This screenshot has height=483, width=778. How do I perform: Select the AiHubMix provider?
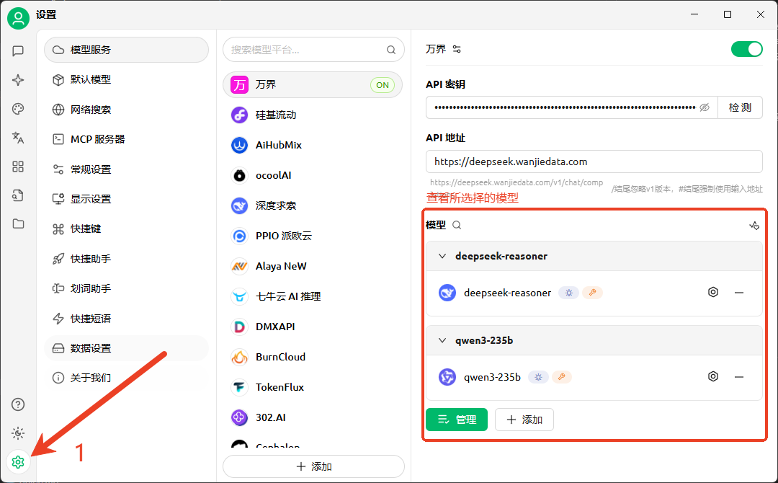(x=313, y=146)
